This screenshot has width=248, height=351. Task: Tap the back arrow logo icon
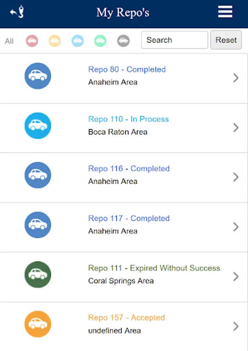(x=17, y=12)
